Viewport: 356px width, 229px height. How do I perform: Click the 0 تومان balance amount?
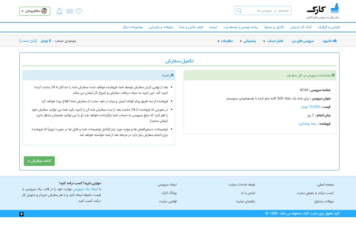coord(46,41)
